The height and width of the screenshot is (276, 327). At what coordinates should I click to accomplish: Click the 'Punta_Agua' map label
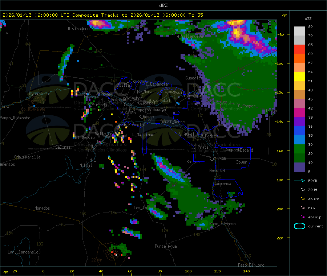point(166,246)
